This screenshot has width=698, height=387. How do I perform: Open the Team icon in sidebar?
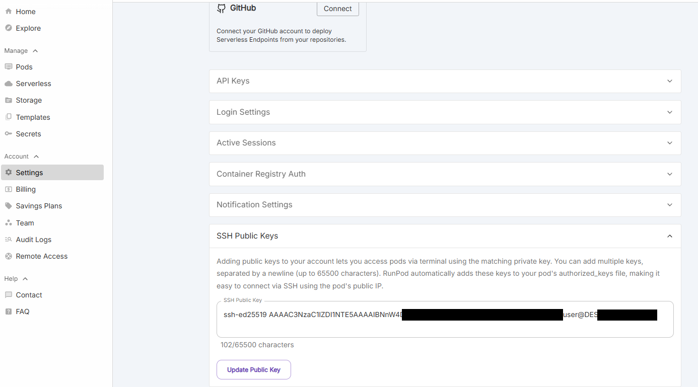9,223
